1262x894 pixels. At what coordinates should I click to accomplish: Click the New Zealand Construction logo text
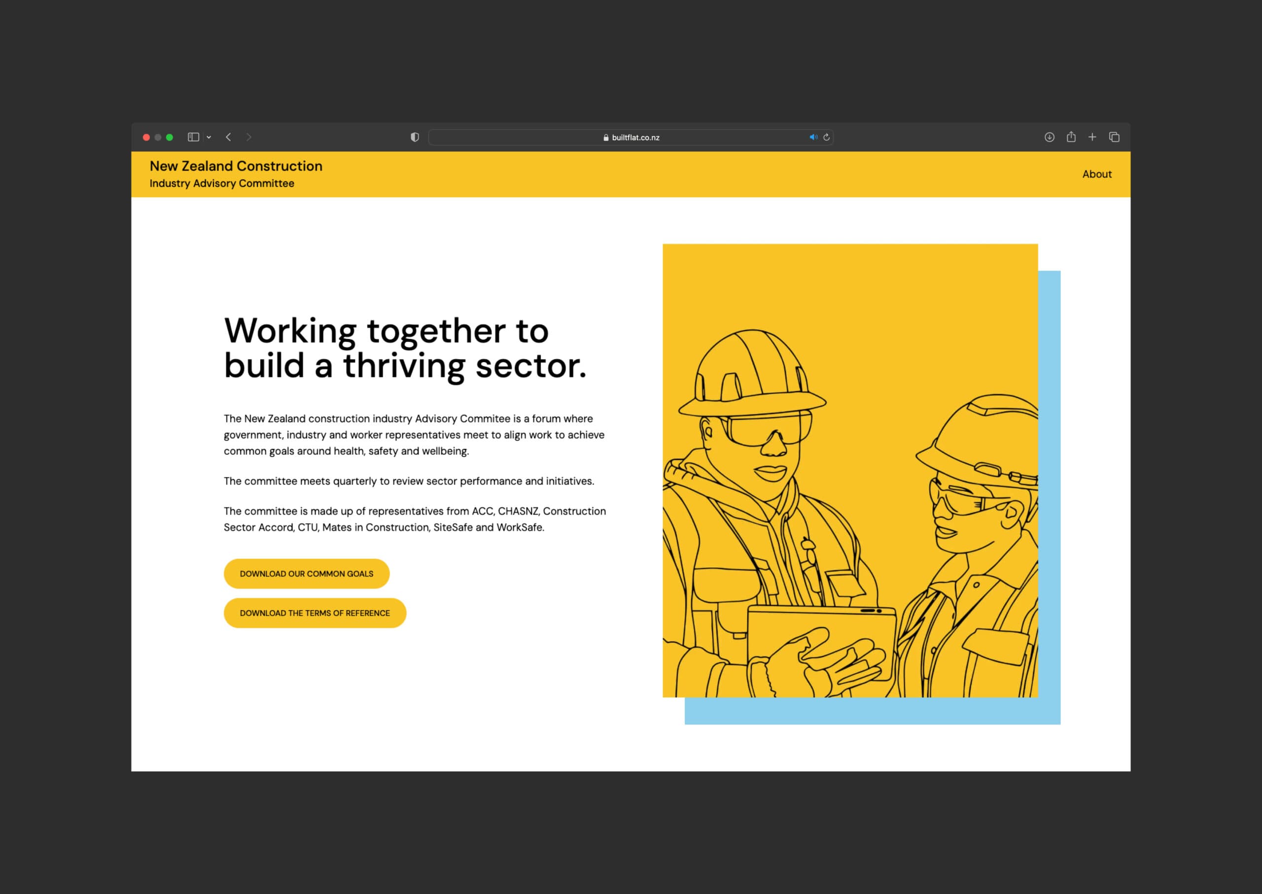coord(235,167)
